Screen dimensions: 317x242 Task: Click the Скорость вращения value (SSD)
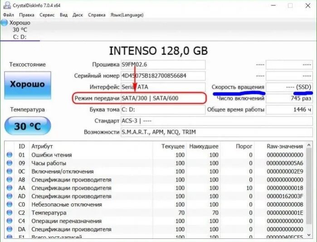point(289,87)
